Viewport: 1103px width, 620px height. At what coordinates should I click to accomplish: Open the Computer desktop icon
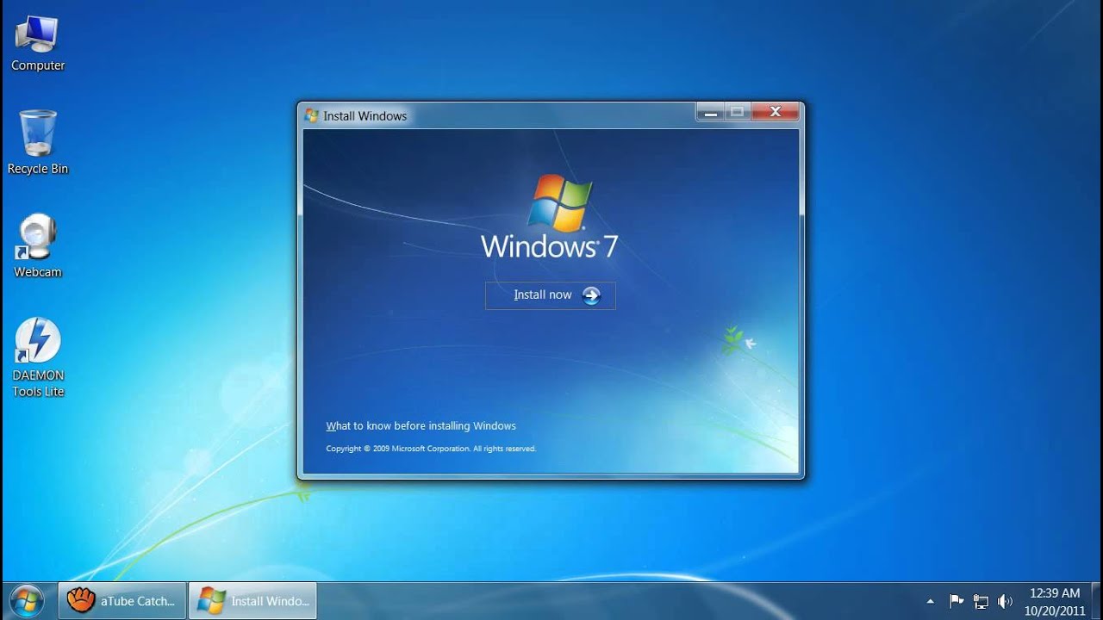[38, 43]
